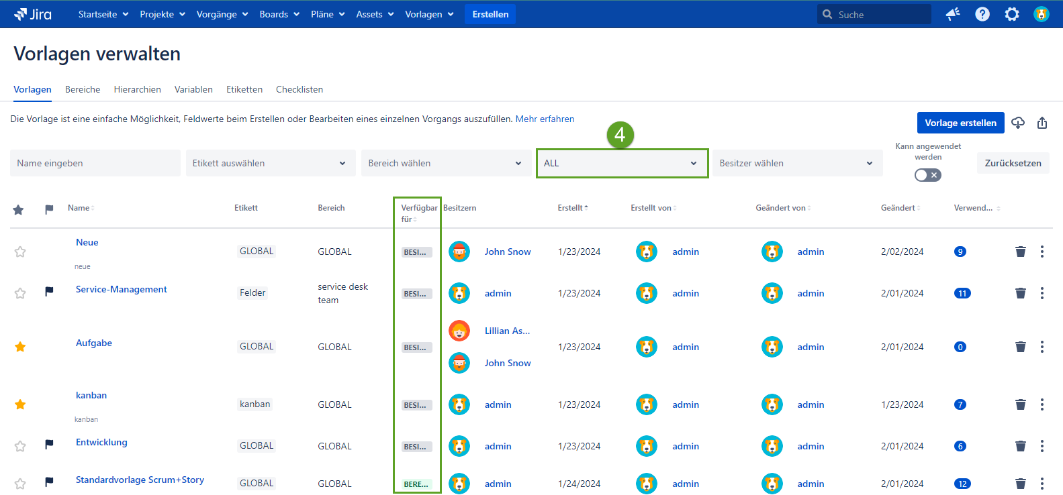
Task: Click the cloud download import icon
Action: click(1018, 123)
